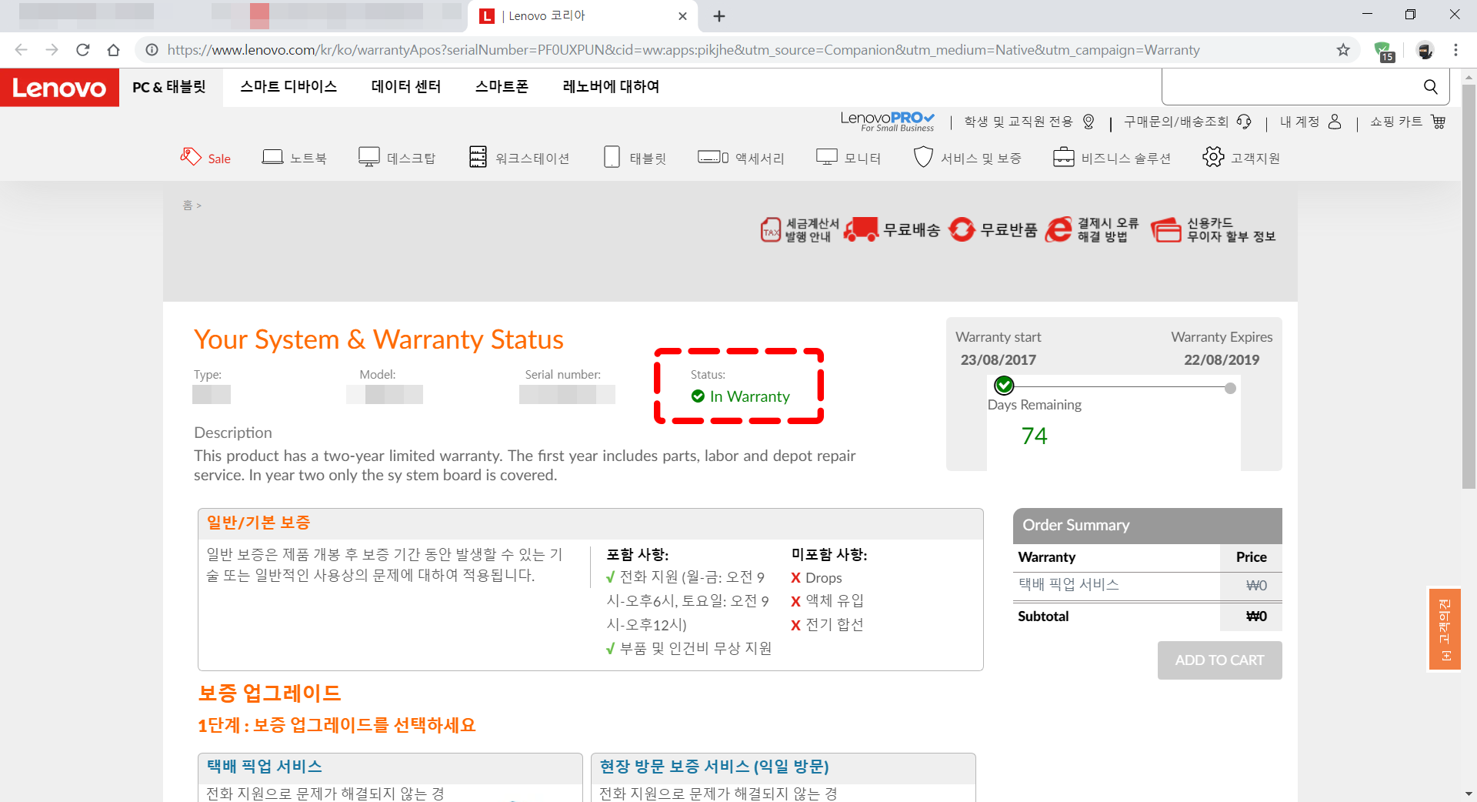The height and width of the screenshot is (802, 1477).
Task: Reload the page in browser
Action: [x=83, y=50]
